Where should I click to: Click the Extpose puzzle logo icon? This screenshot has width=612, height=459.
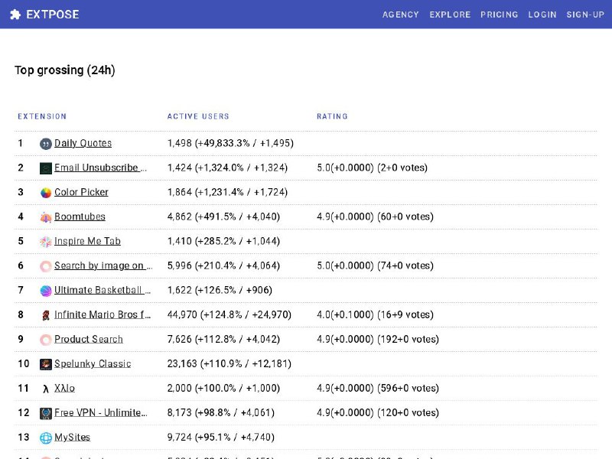(15, 15)
